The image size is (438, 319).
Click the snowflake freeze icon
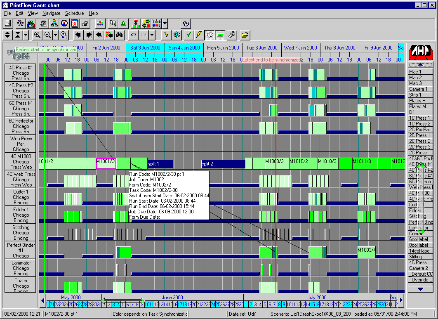(177, 35)
